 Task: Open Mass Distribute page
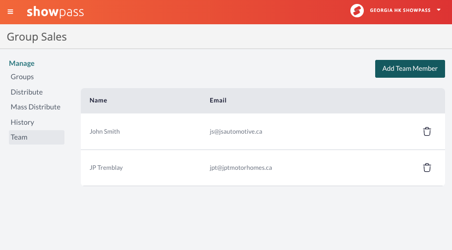tap(36, 107)
